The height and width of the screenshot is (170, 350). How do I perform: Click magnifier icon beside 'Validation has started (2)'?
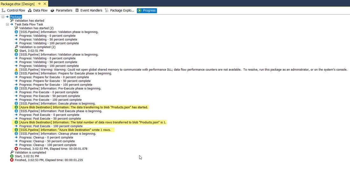(x=16, y=28)
